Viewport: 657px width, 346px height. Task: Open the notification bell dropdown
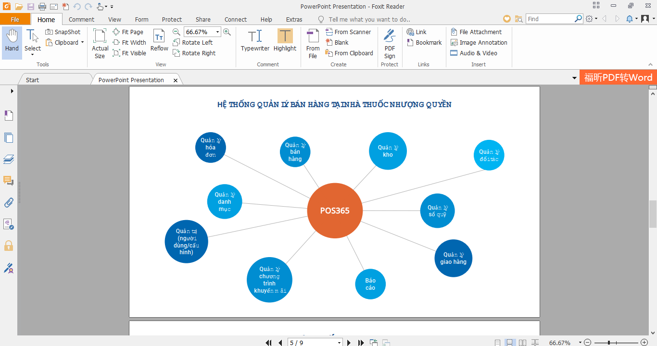point(637,19)
